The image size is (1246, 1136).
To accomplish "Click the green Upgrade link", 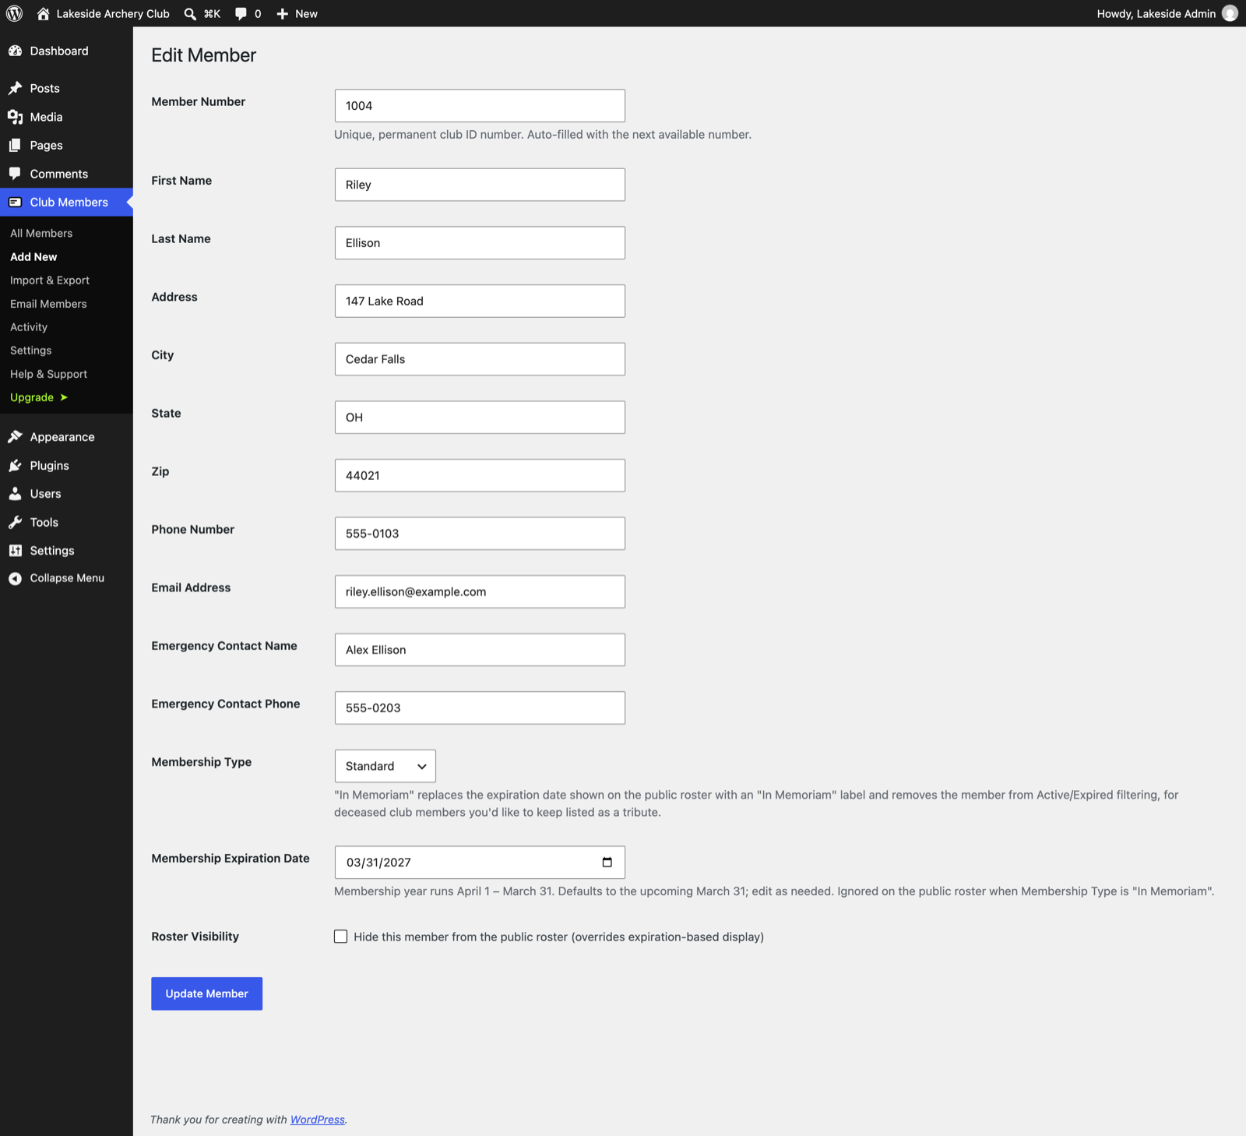I will tap(39, 397).
